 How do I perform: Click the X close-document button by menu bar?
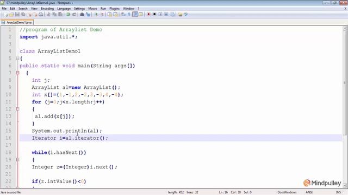click(x=345, y=9)
